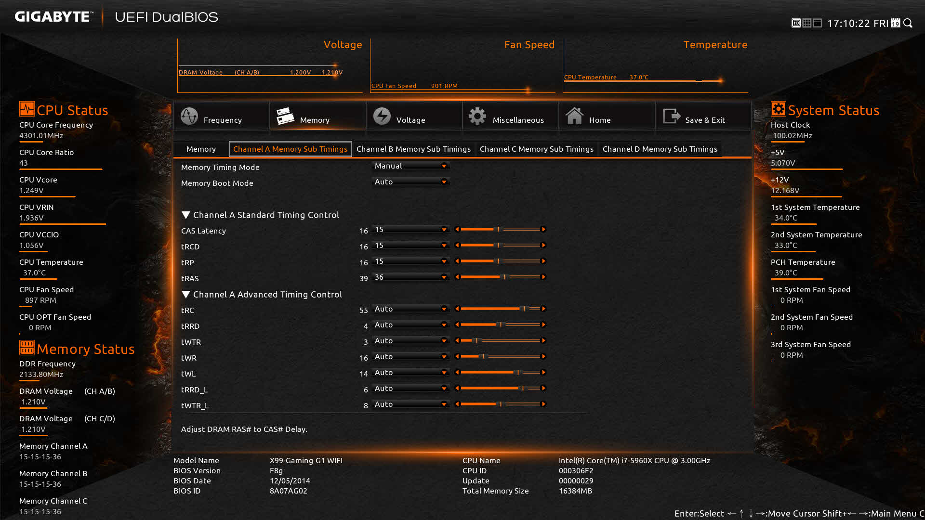
Task: Select Channel A Memory Sub Timings tab
Action: (x=290, y=149)
